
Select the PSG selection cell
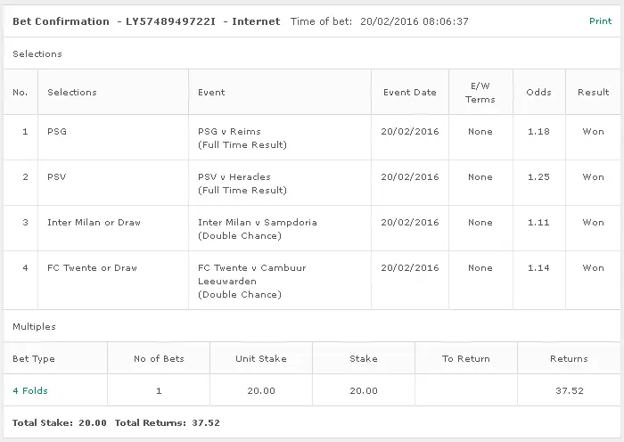57,131
